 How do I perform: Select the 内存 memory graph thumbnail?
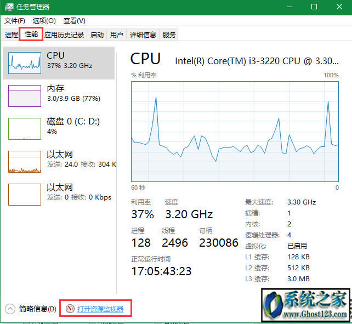[25, 96]
